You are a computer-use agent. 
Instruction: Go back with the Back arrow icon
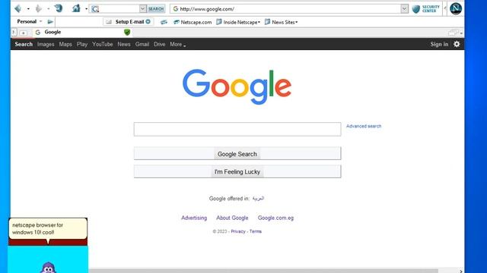coord(18,8)
